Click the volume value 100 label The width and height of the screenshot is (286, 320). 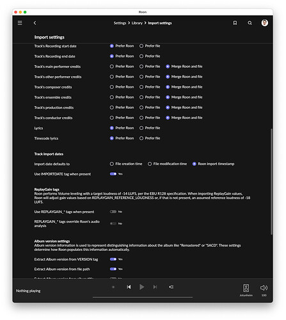pos(264,295)
